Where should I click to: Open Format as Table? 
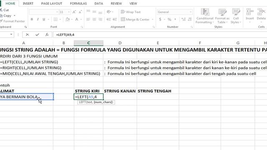[x=222, y=16]
